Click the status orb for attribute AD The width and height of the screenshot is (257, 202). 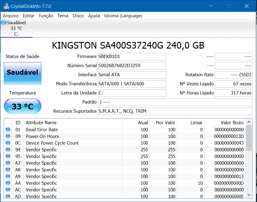click(x=8, y=196)
